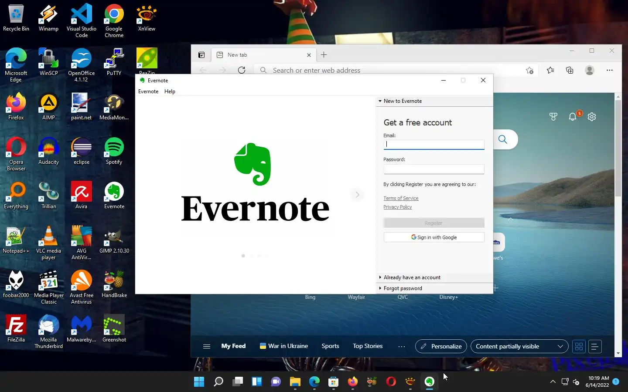The image size is (628, 392).
Task: Focus the Email input field
Action: tap(434, 144)
